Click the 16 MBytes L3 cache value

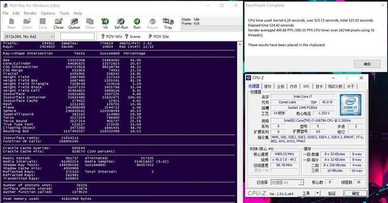pyautogui.click(x=335, y=171)
